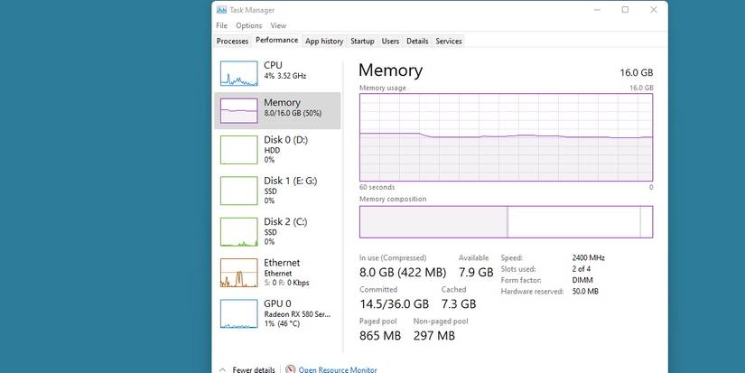Click the '2 of 4' Slots used value
Screen dimensions: 745x373
coord(582,269)
